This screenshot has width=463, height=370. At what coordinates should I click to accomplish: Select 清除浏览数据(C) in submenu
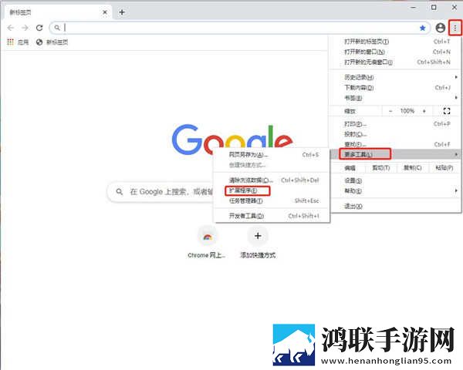point(272,180)
